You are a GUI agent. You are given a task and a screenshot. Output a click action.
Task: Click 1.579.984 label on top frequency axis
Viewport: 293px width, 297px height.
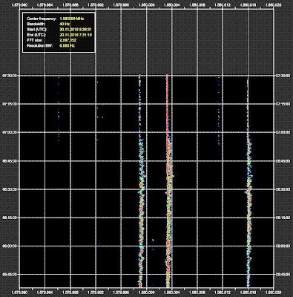pyautogui.click(x=45, y=4)
